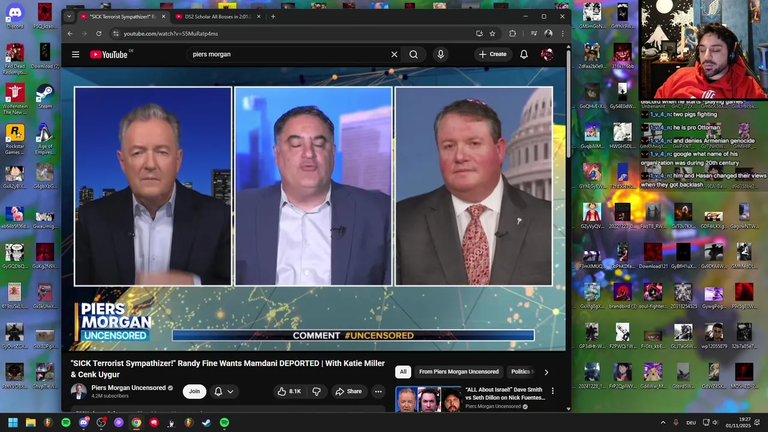Viewport: 768px width, 432px height.
Task: Open Chrome profile avatar
Action: click(x=548, y=34)
